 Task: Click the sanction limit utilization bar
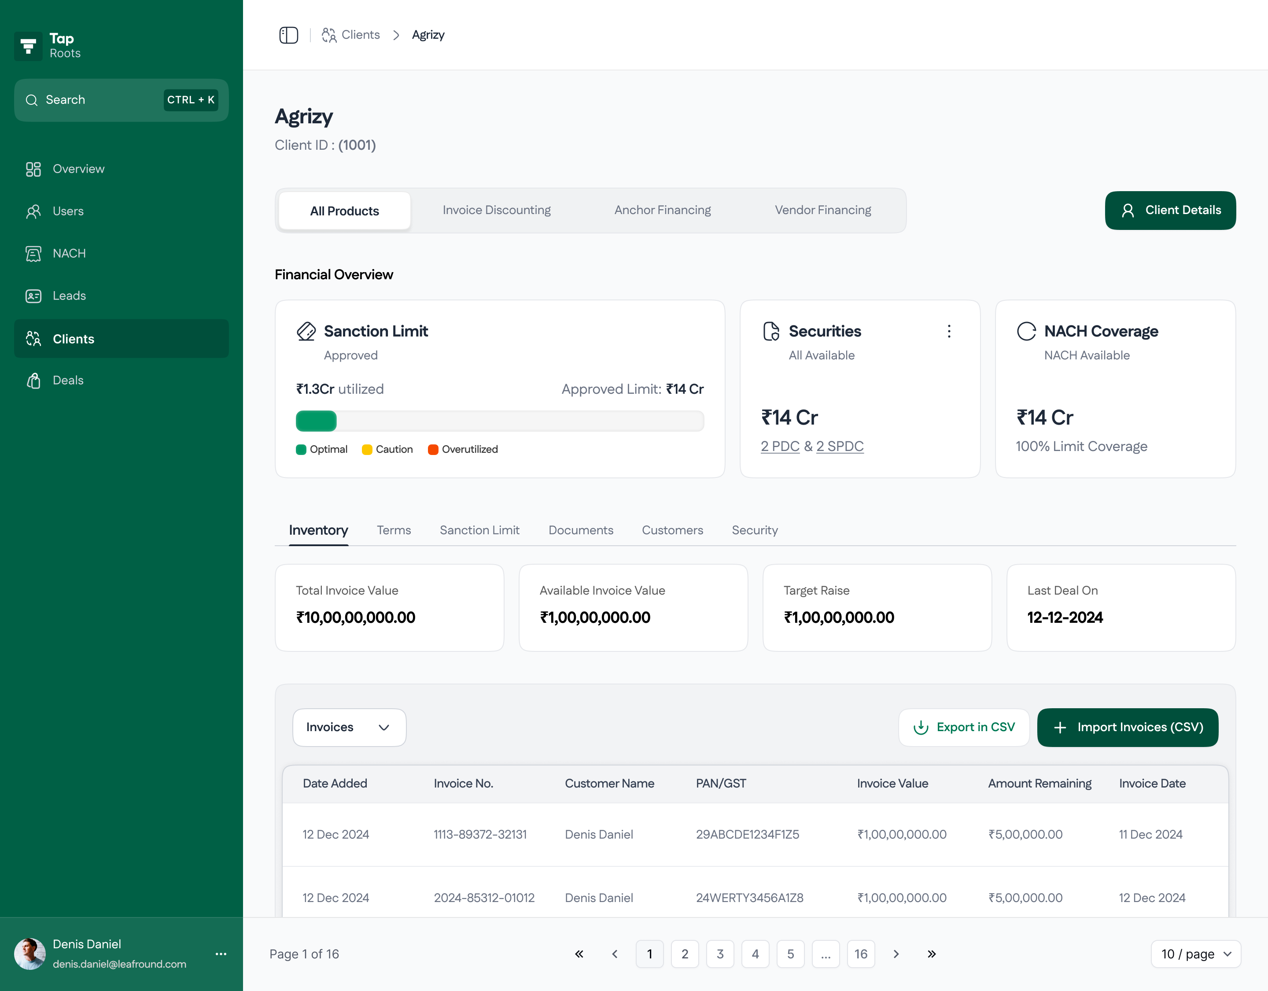click(x=500, y=421)
